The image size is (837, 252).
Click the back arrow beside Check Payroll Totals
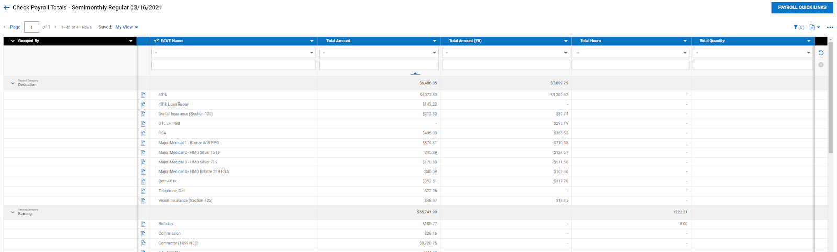(6, 8)
